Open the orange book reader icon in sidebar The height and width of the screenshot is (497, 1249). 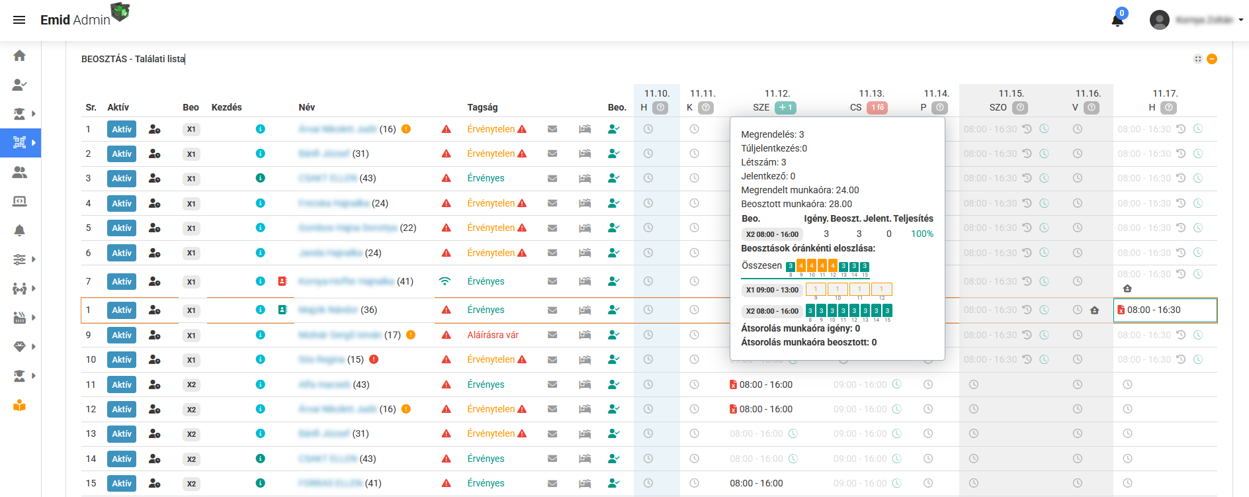[x=20, y=406]
